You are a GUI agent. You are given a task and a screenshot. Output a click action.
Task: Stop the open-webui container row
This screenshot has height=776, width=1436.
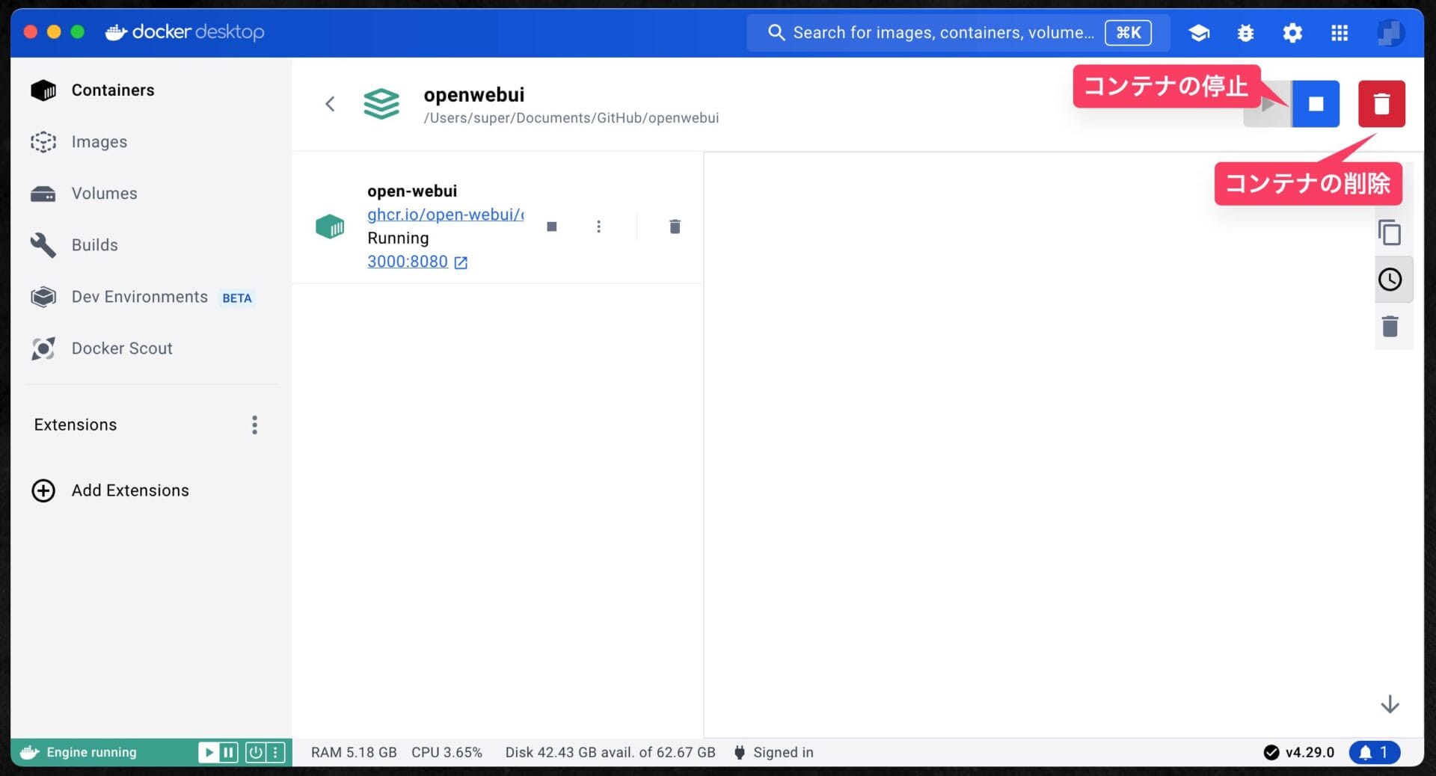click(552, 227)
